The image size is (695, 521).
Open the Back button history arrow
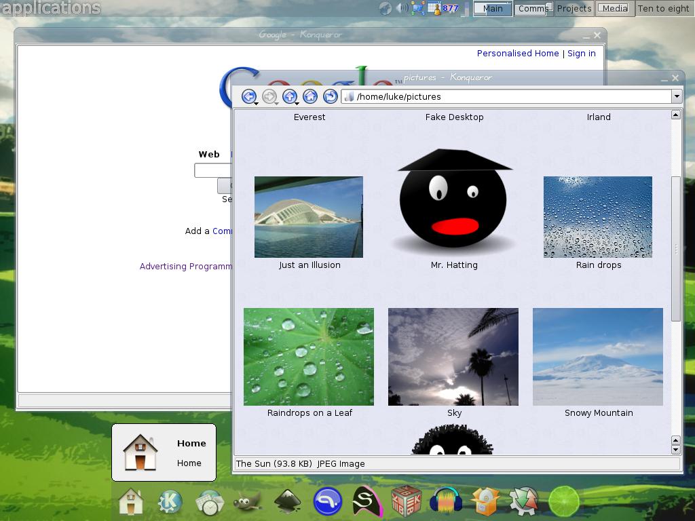click(256, 103)
